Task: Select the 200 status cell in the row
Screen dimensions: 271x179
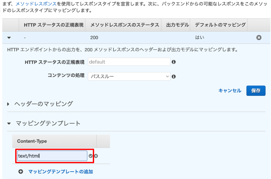Action: [x=94, y=38]
